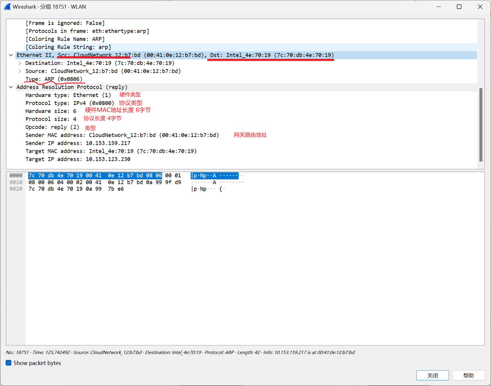Expand the Destination Intel_4e:70:19 row
This screenshot has width=491, height=386.
click(20, 63)
